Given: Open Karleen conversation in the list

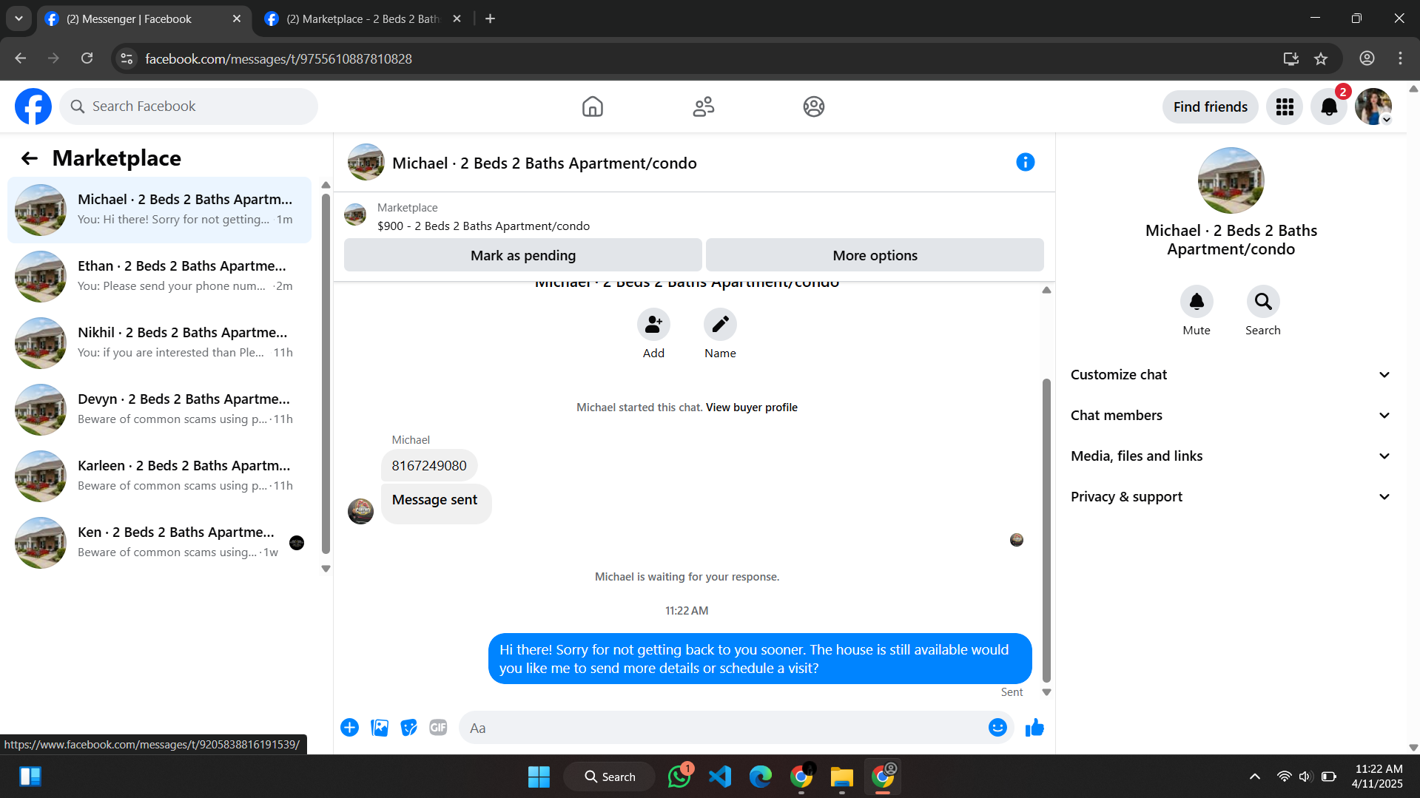Looking at the screenshot, I should 159,476.
